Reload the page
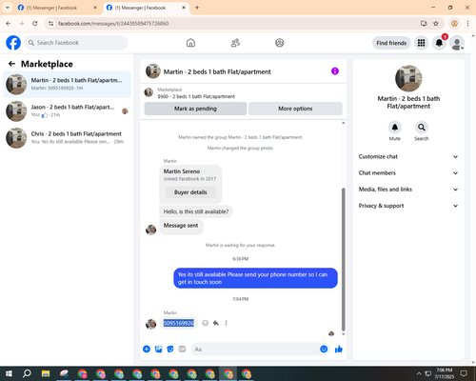 (35, 23)
